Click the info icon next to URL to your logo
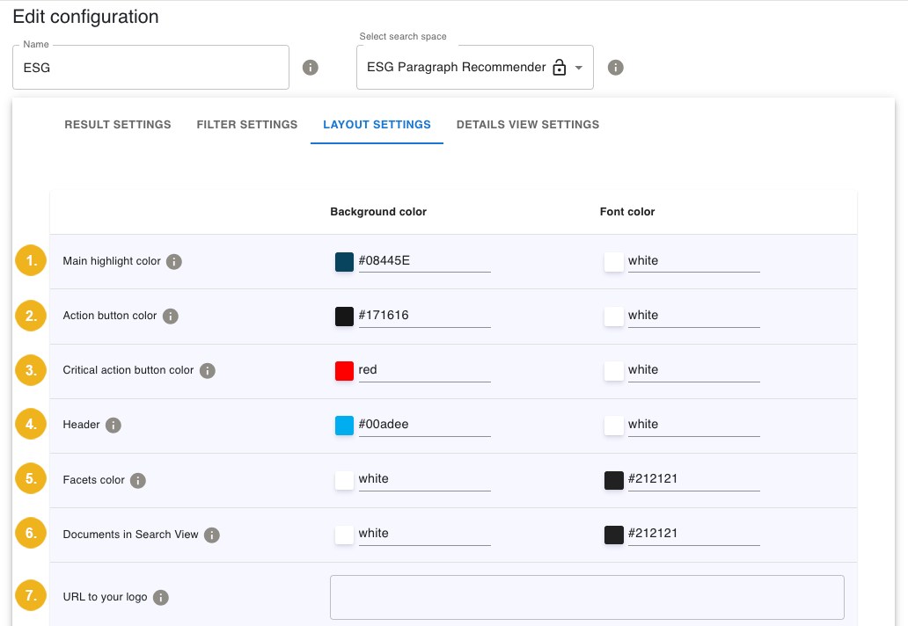Viewport: 908px width, 626px height. tap(160, 597)
